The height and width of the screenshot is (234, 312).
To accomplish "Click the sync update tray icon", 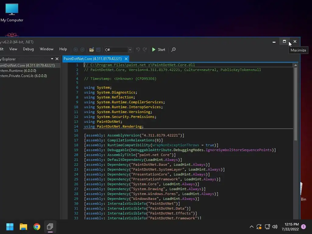I will tap(259, 227).
